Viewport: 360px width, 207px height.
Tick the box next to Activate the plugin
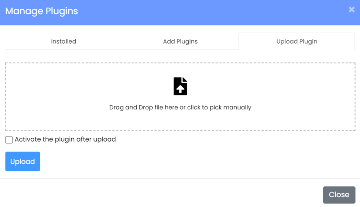(x=9, y=140)
